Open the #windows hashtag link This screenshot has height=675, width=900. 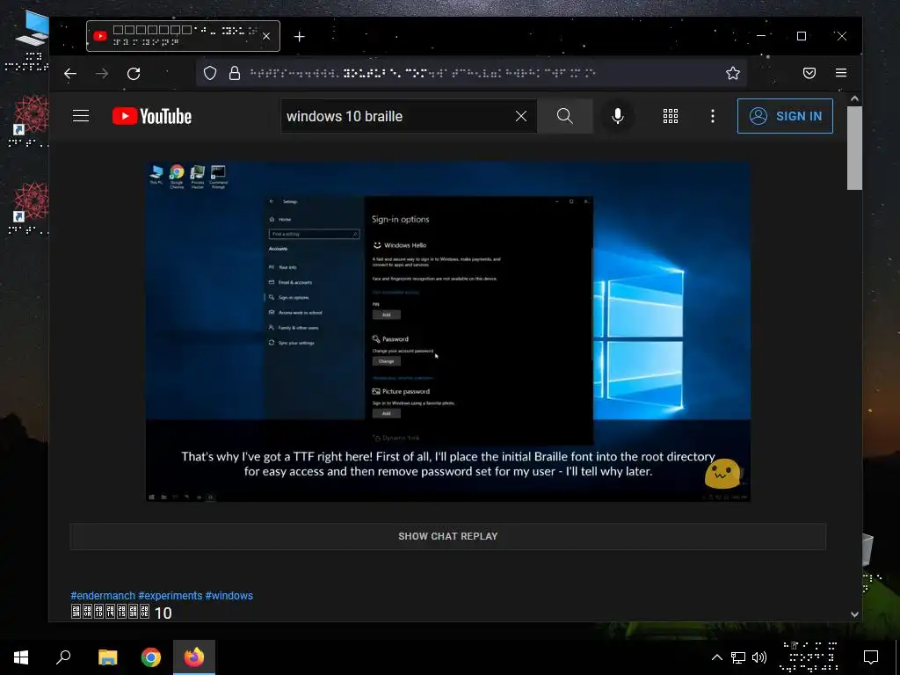click(229, 596)
